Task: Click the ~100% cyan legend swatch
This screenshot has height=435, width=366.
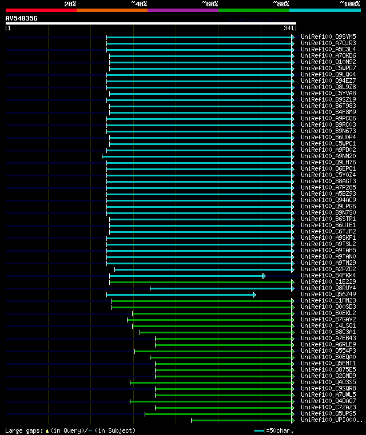Action: tap(325, 10)
